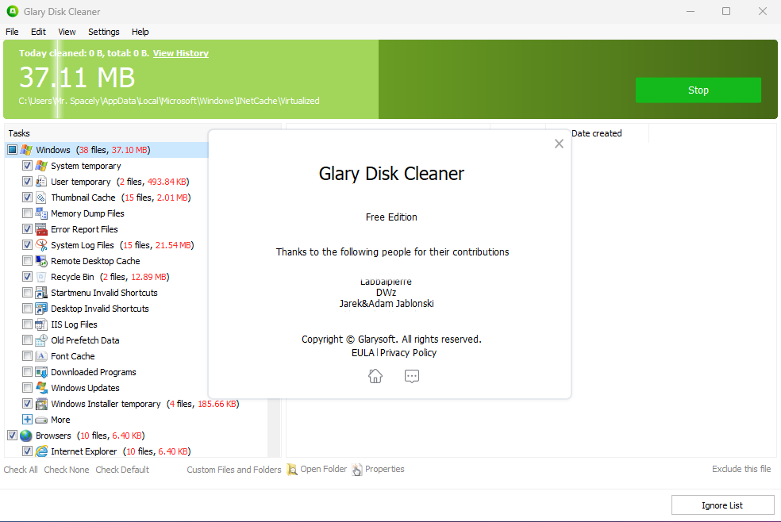Open the homepage icon in About dialog
Image resolution: width=781 pixels, height=522 pixels.
[x=375, y=376]
